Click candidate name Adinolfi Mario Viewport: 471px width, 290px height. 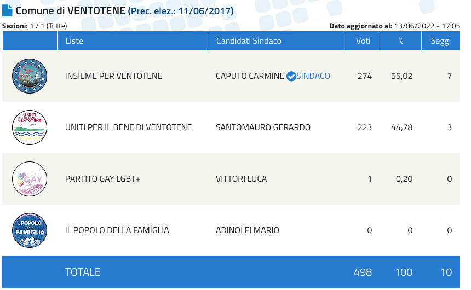pyautogui.click(x=248, y=230)
